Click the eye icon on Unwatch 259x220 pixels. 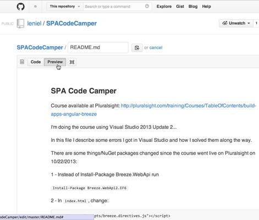[x=224, y=23]
